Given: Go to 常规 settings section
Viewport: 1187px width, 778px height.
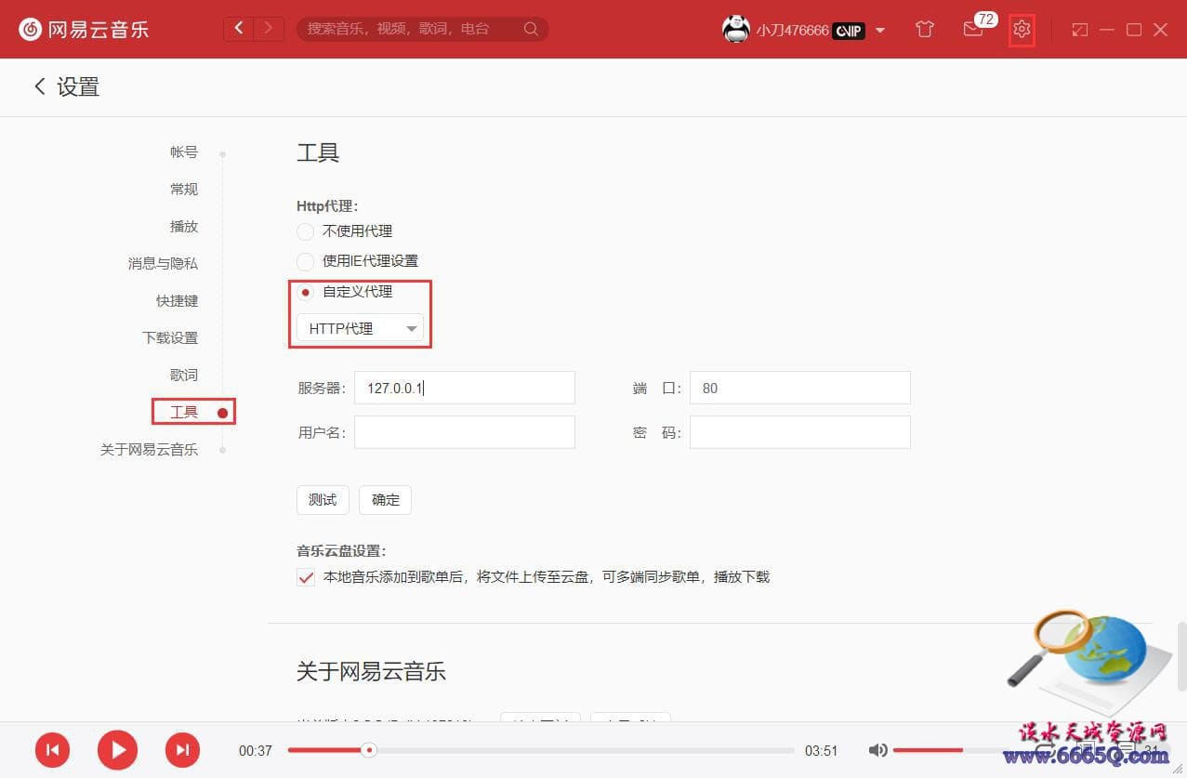Looking at the screenshot, I should [184, 189].
